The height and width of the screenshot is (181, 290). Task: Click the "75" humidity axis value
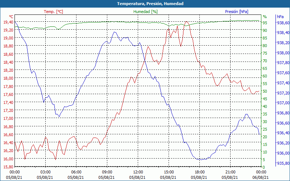pyautogui.click(x=265, y=53)
